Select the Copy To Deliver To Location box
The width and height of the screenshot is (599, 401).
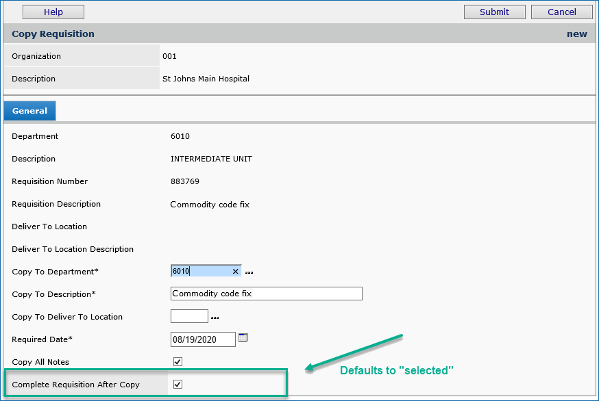tap(188, 316)
